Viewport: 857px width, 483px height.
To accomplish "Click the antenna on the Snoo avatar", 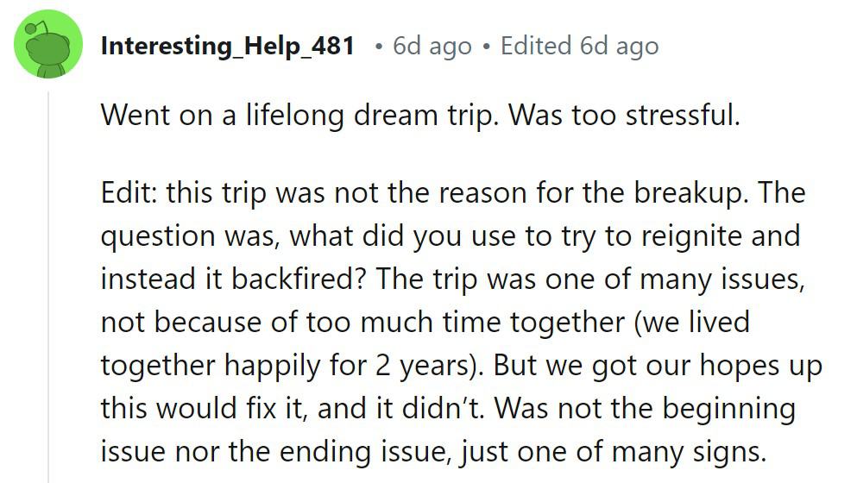I will point(40,28).
